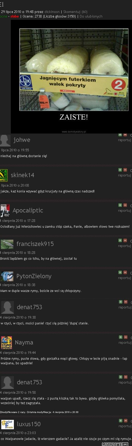Viewport: 132px width, 446px height.
Task: Upvote Apocaliptic's comment with plus icon
Action: coord(120,205)
